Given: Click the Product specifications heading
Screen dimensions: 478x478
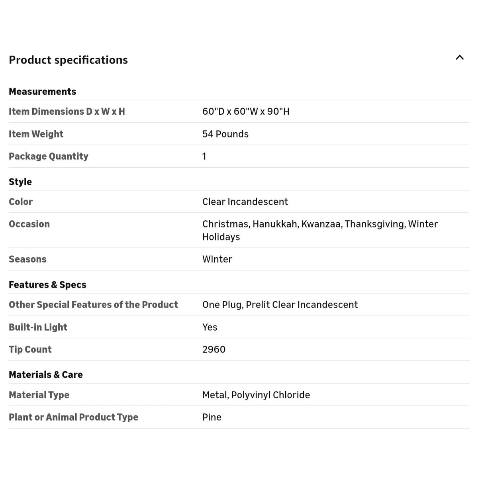Looking at the screenshot, I should (x=68, y=60).
